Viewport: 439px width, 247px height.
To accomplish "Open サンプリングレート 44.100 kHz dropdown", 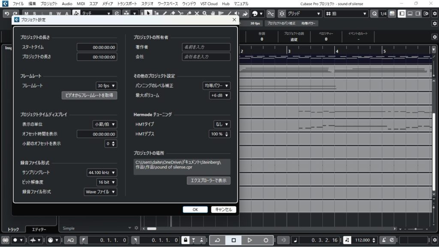I will 102,173.
